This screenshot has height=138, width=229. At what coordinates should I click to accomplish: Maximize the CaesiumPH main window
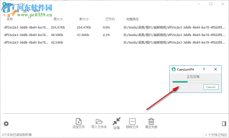[x=211, y=4]
